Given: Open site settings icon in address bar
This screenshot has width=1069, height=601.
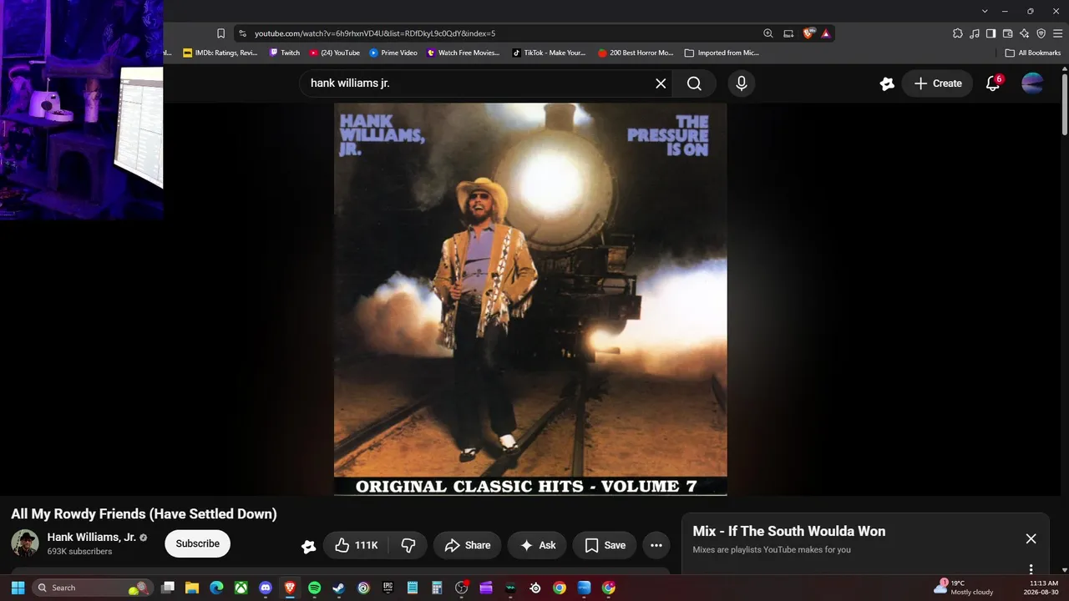Looking at the screenshot, I should click(x=242, y=33).
